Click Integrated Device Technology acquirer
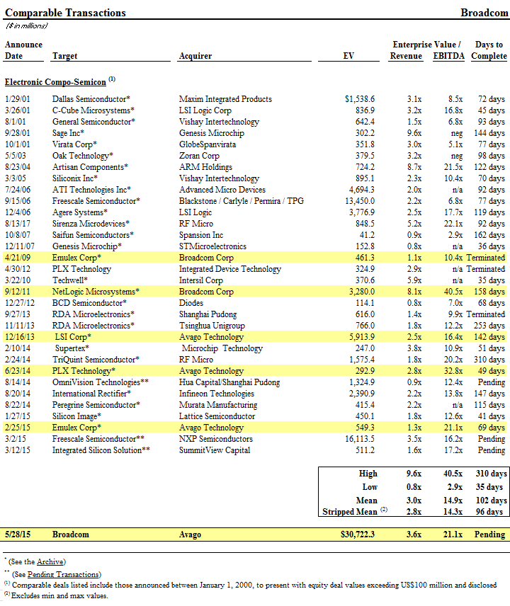Screen dimensions: 510x606 [x=230, y=268]
